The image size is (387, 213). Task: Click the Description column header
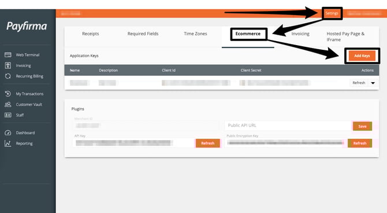tap(109, 70)
